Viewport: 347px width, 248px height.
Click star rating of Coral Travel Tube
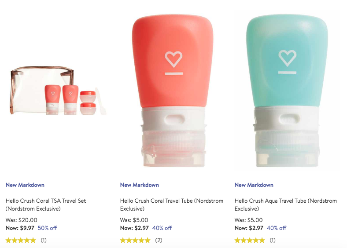[x=135, y=240]
